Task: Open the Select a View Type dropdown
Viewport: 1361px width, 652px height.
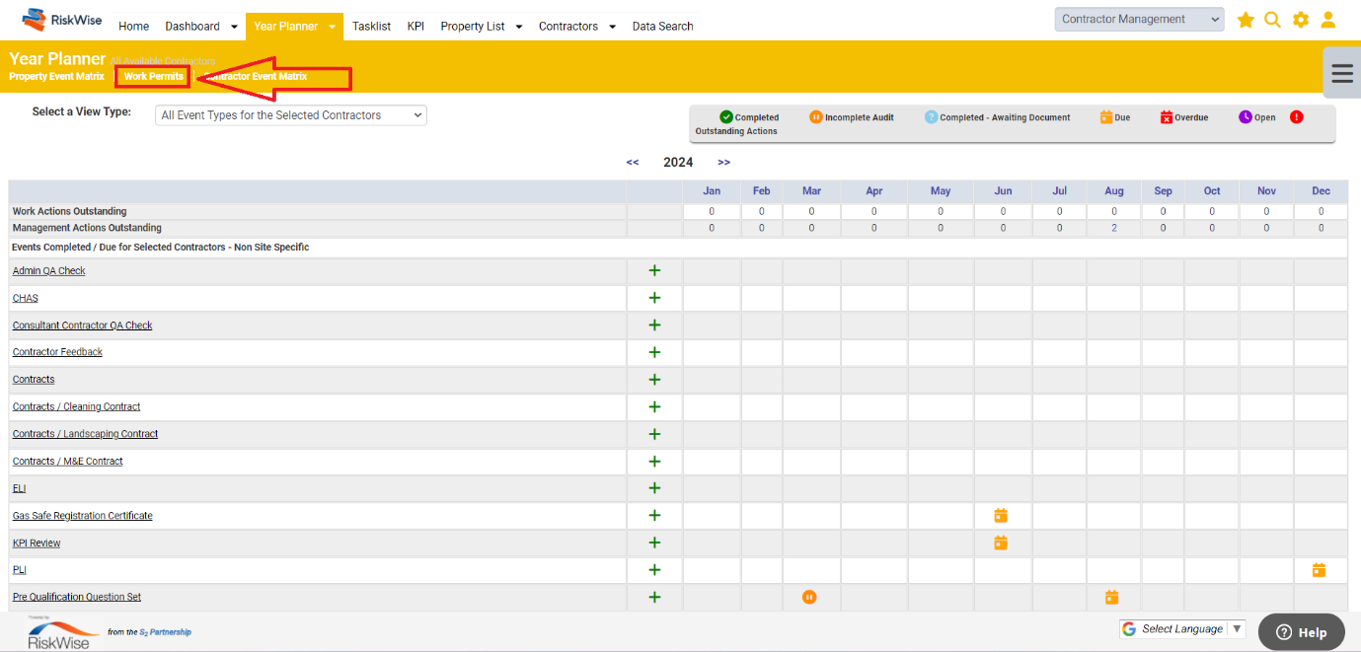Action: coord(291,115)
